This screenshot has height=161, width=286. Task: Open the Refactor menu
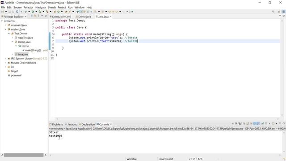tap(29, 8)
